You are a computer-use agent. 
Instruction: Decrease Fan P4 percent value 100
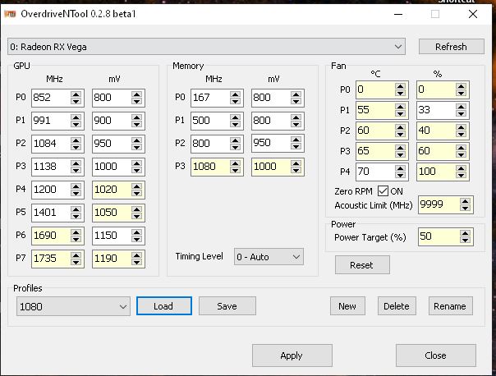pyautogui.click(x=462, y=176)
